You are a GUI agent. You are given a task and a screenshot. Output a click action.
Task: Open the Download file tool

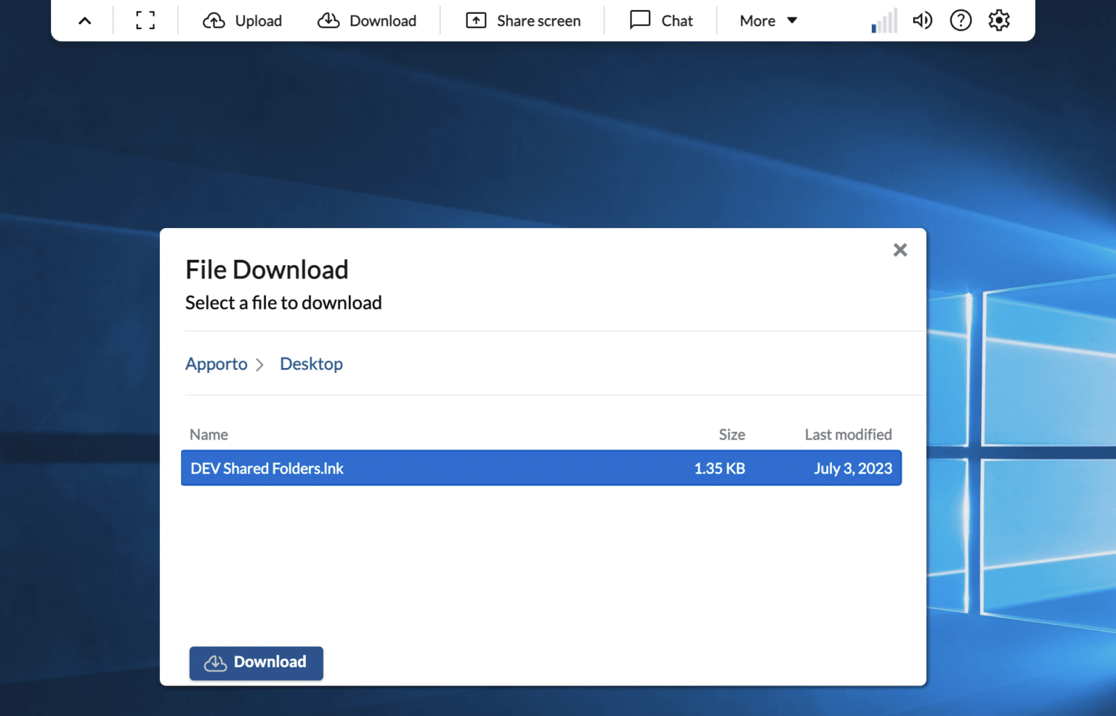[x=368, y=20]
